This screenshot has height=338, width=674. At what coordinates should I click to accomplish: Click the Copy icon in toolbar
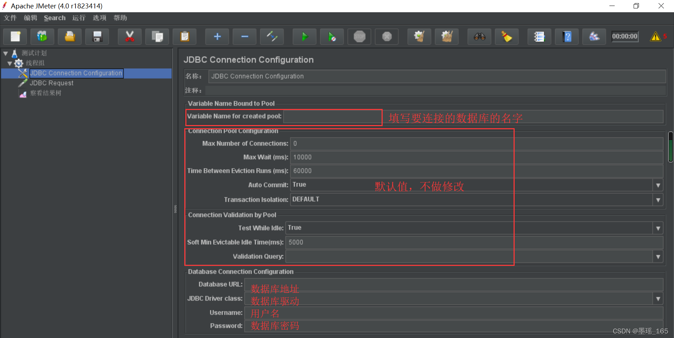pyautogui.click(x=157, y=36)
